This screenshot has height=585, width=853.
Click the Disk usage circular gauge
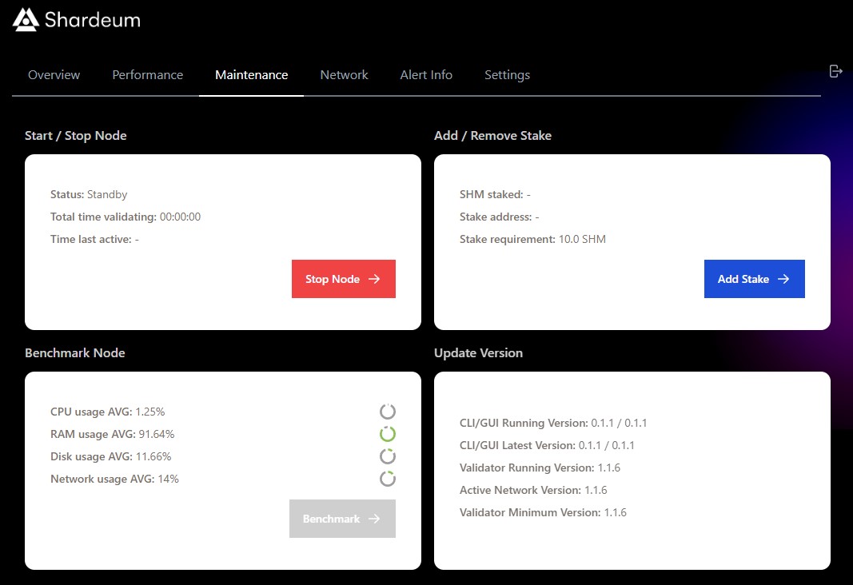[388, 456]
